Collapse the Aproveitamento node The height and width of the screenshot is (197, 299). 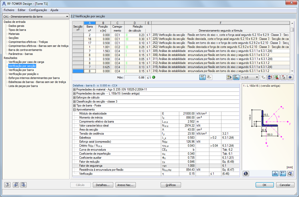point(74,109)
